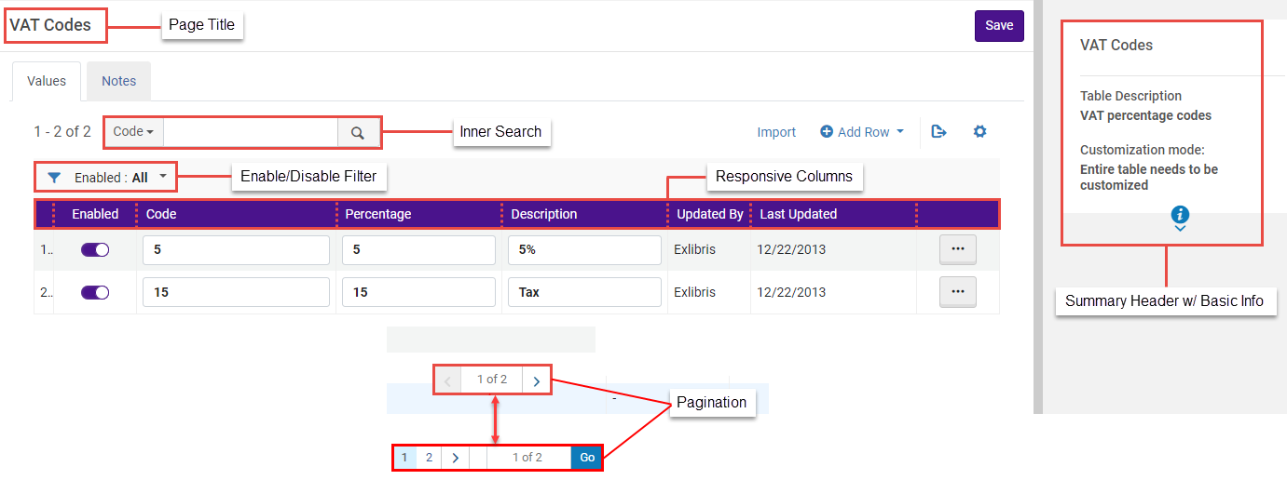
Task: Click the Import link
Action: click(776, 132)
